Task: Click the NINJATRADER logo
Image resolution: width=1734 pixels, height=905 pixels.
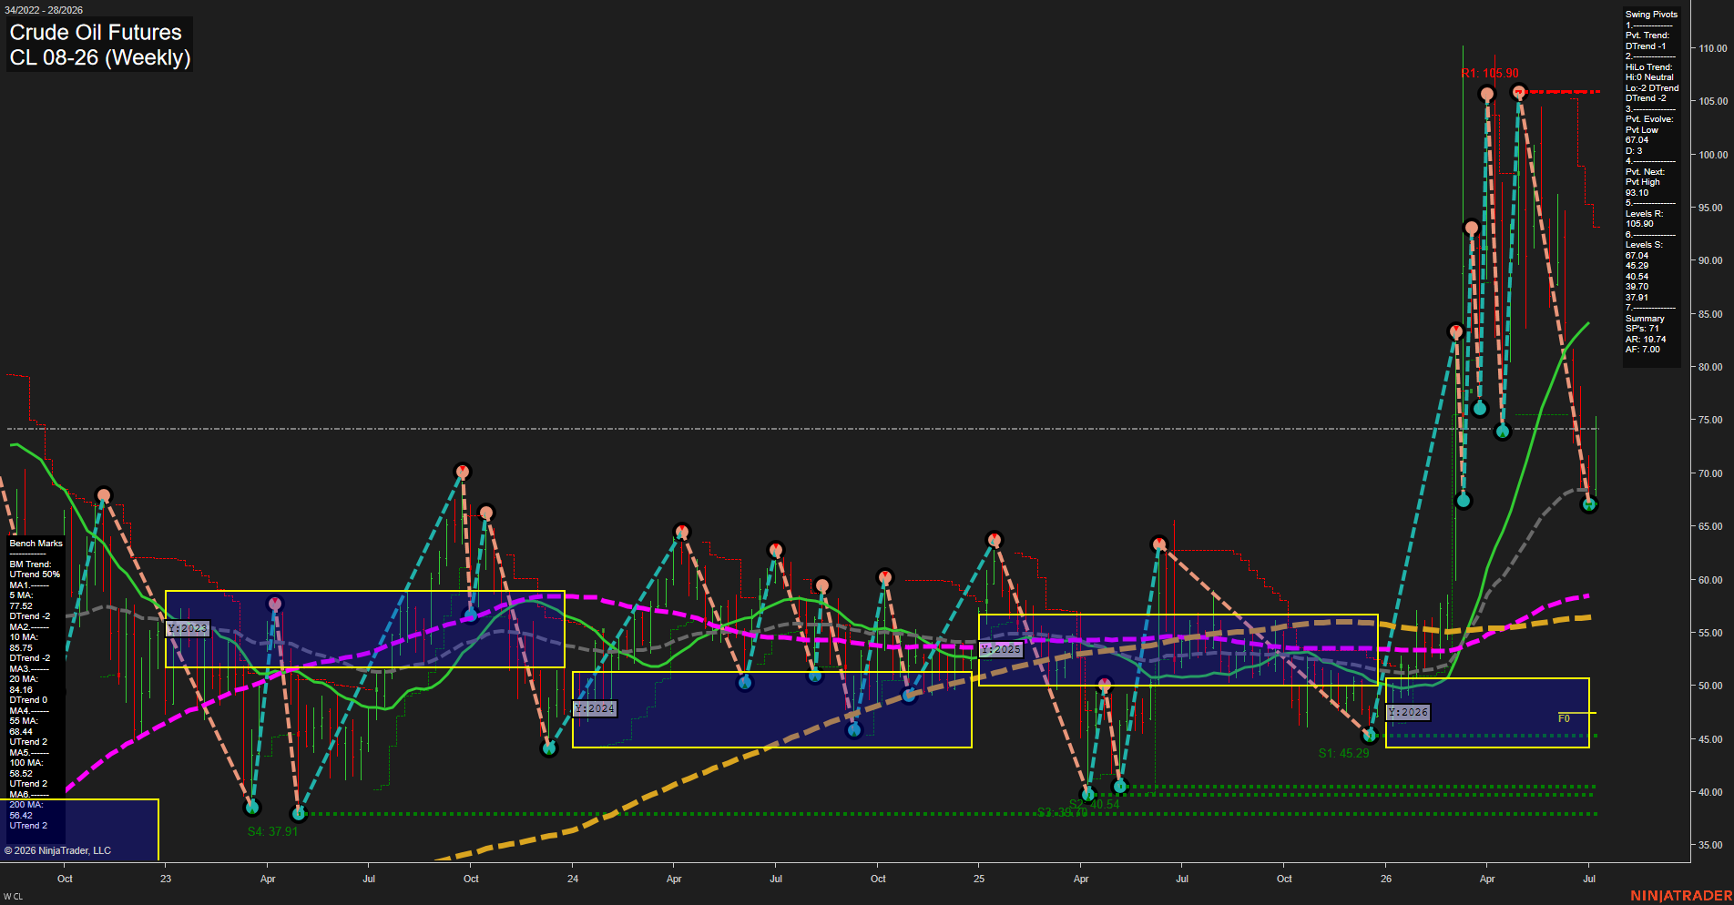Action: coord(1681,896)
